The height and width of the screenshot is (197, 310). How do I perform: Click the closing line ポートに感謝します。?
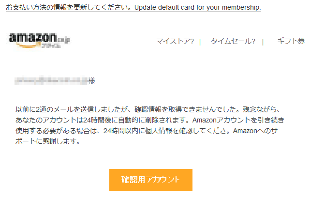tap(48, 141)
